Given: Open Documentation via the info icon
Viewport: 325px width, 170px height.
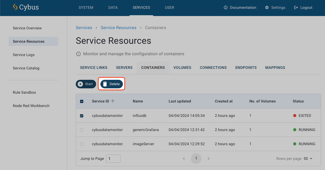Looking at the screenshot, I should point(226,8).
